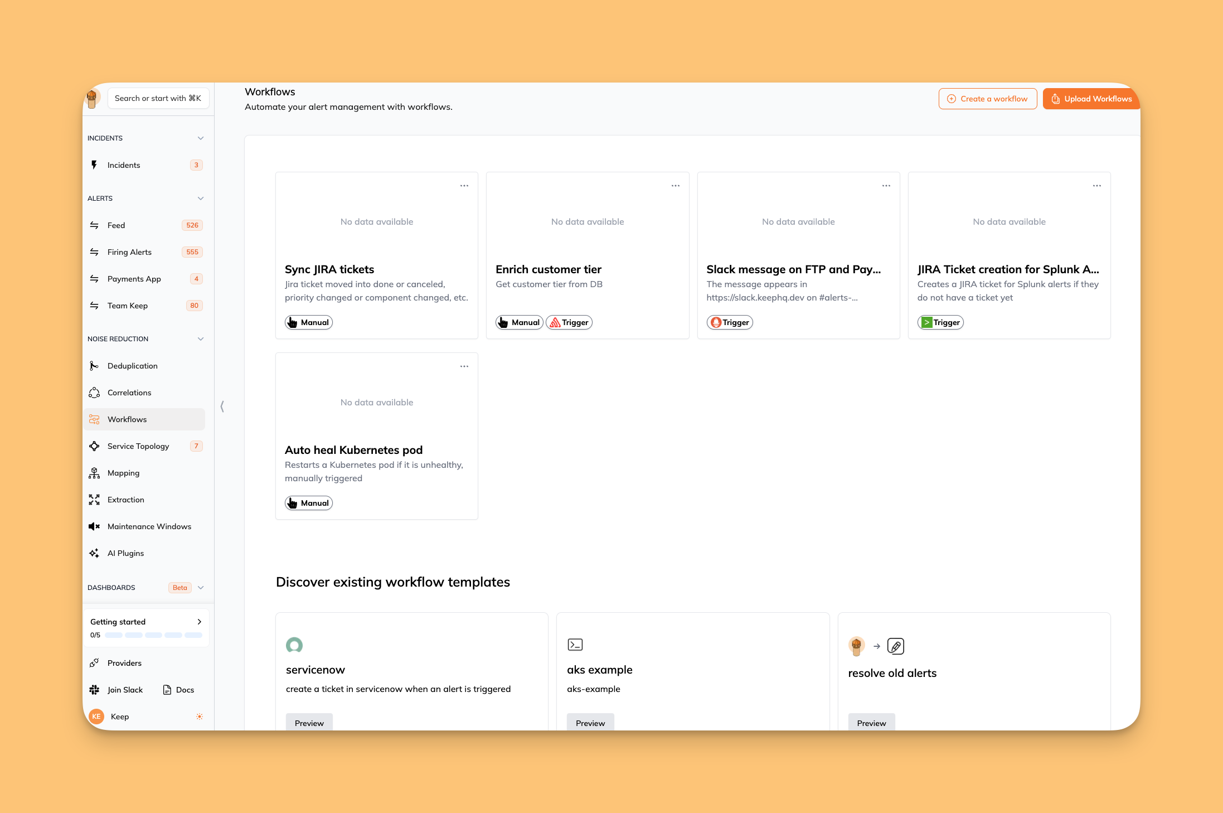Click the Feed count badge 526
The height and width of the screenshot is (813, 1223).
pyautogui.click(x=192, y=225)
